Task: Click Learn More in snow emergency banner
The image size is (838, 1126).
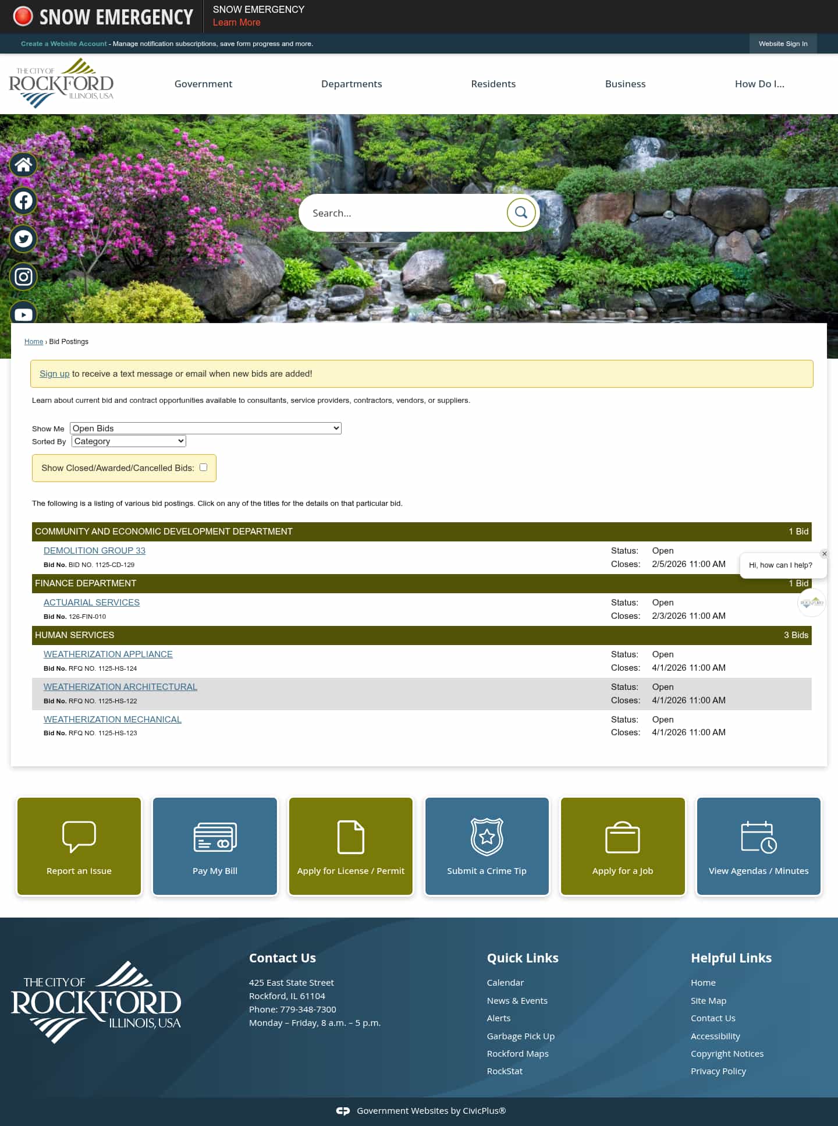Action: (x=236, y=22)
